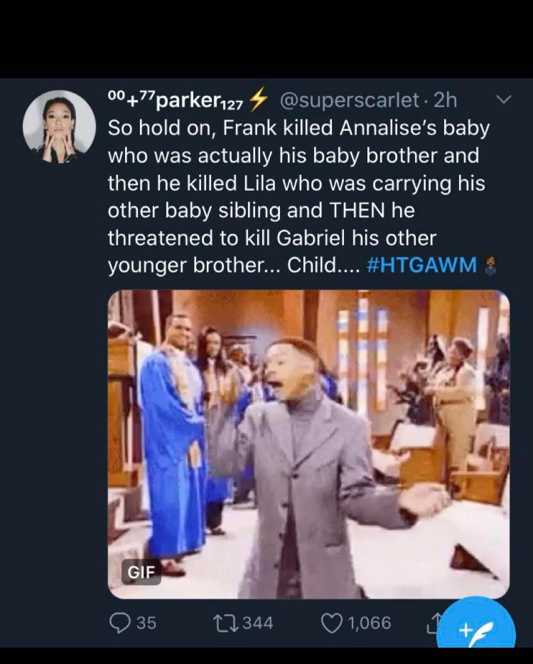The width and height of the screenshot is (533, 664).
Task: Like the tweet with the heart icon
Action: point(332,623)
